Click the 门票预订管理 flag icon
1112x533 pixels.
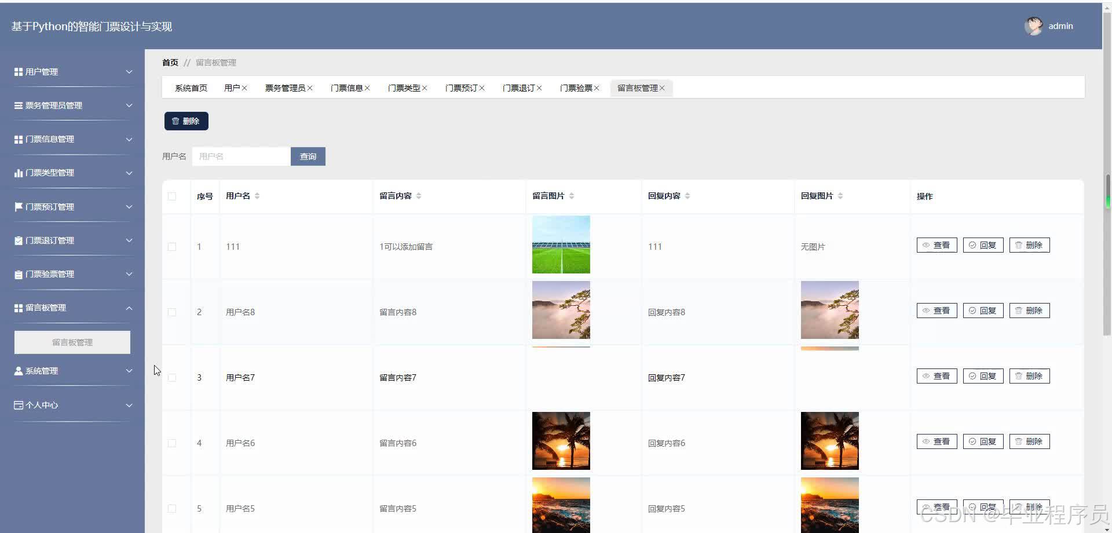pyautogui.click(x=19, y=207)
